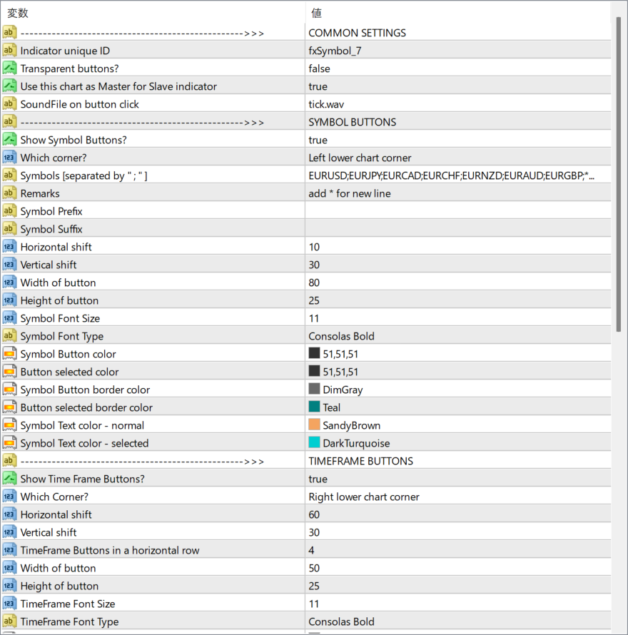This screenshot has width=628, height=635.
Task: Click the color icon beside Symbol Text color - normal
Action: [x=9, y=425]
